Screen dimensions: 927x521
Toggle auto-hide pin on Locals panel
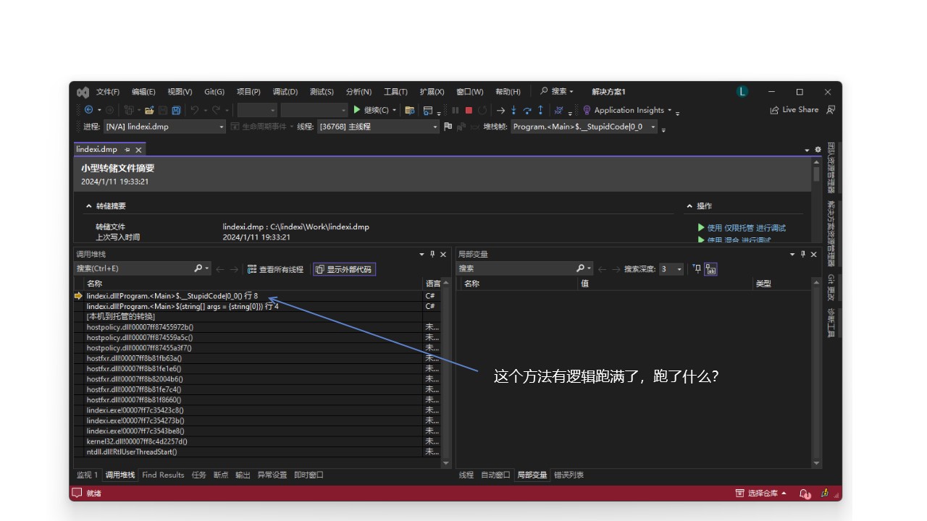click(802, 254)
